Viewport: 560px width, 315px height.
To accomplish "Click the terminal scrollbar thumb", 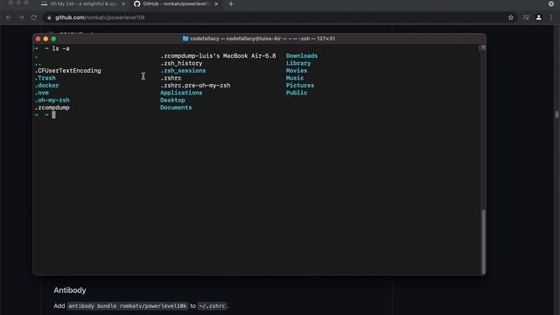I will (x=484, y=241).
